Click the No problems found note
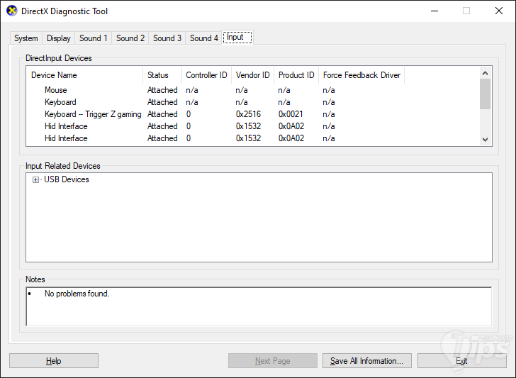The image size is (516, 378). point(77,294)
